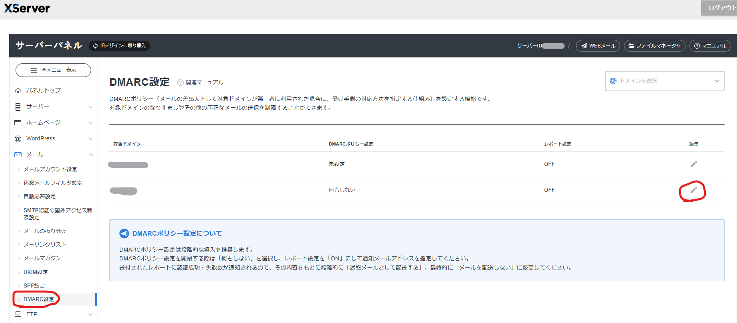This screenshot has width=737, height=323.
Task: Open メールマガジン
Action: click(x=42, y=258)
